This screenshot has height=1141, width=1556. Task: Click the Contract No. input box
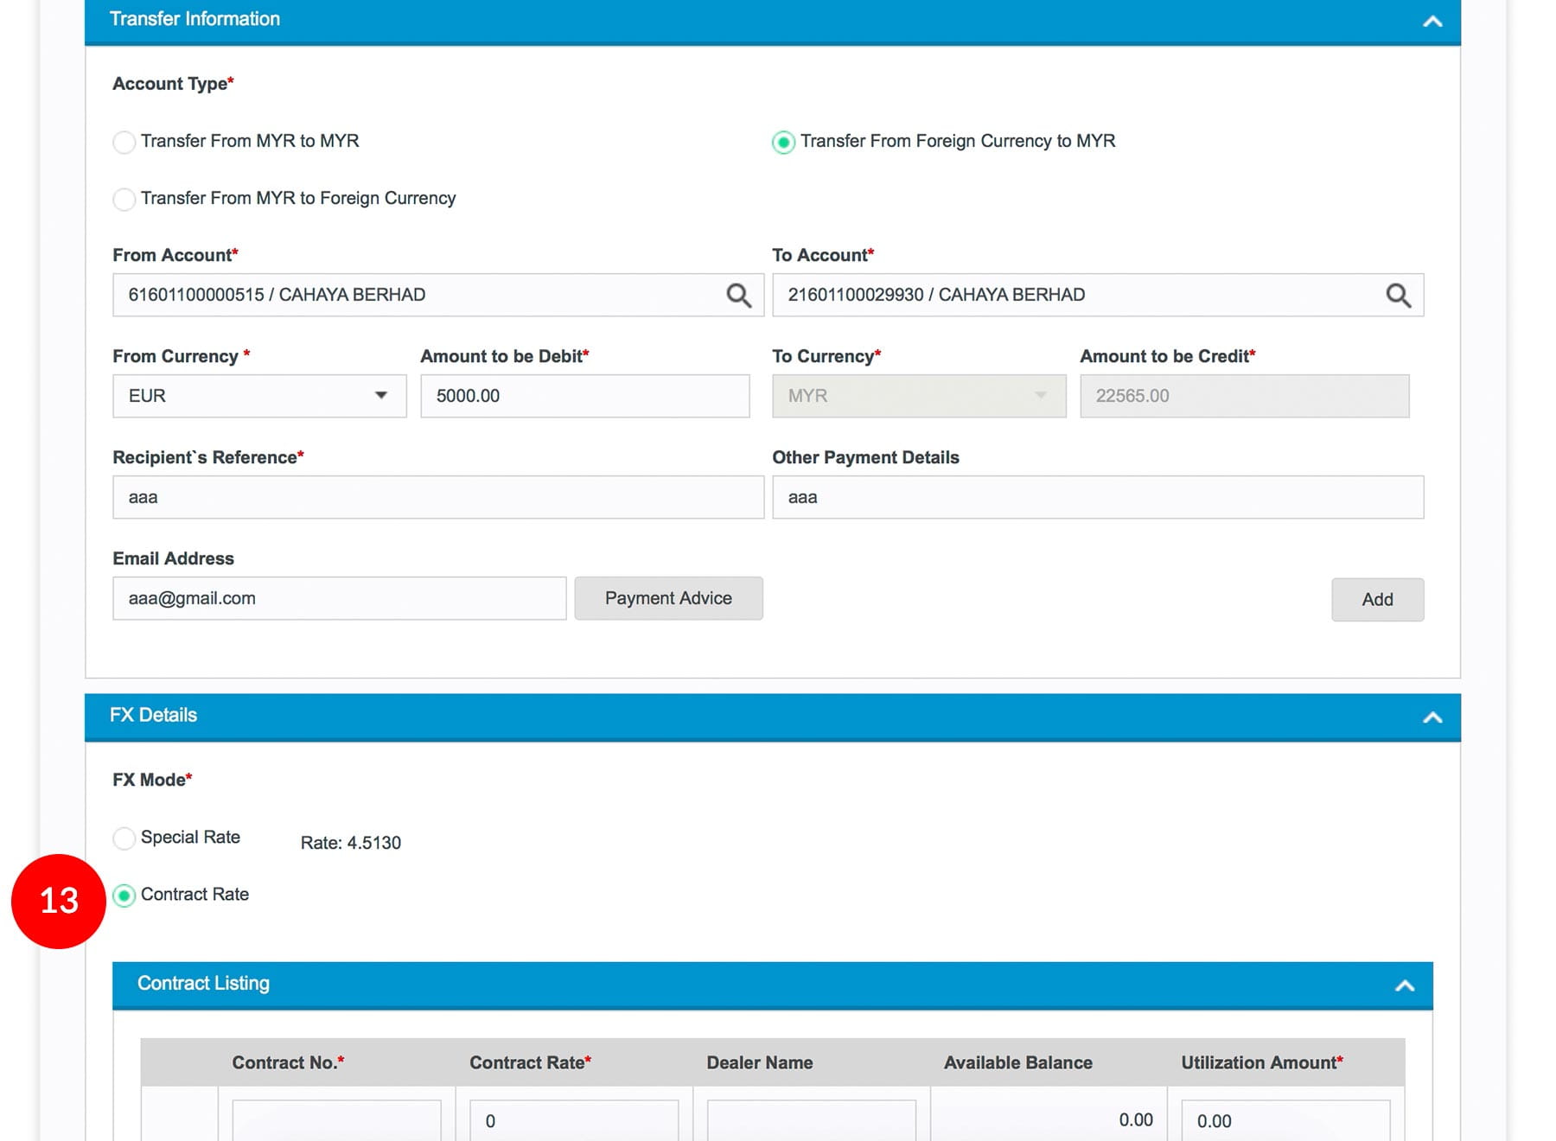coord(336,1120)
